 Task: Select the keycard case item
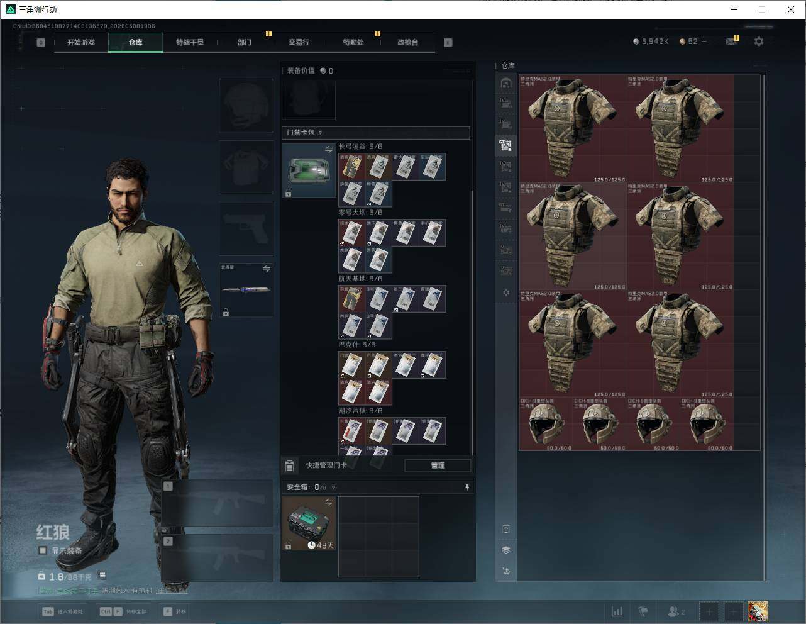[x=309, y=170]
